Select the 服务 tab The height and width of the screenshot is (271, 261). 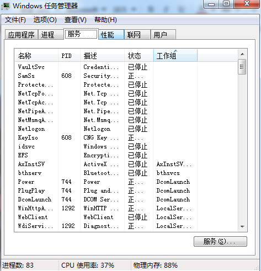click(81, 34)
